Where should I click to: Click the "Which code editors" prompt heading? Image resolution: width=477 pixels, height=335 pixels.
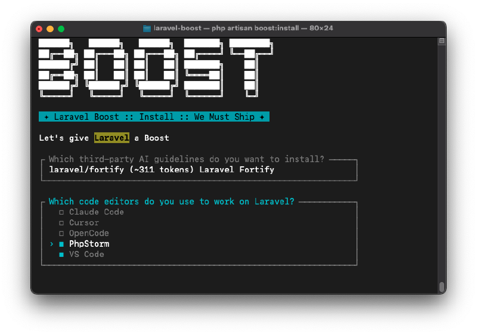click(171, 201)
